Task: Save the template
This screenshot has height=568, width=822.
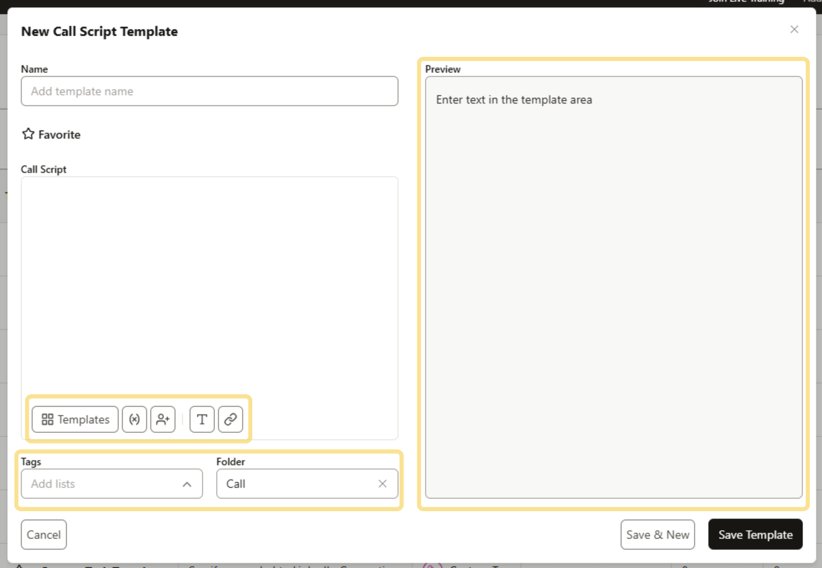Action: click(x=755, y=534)
